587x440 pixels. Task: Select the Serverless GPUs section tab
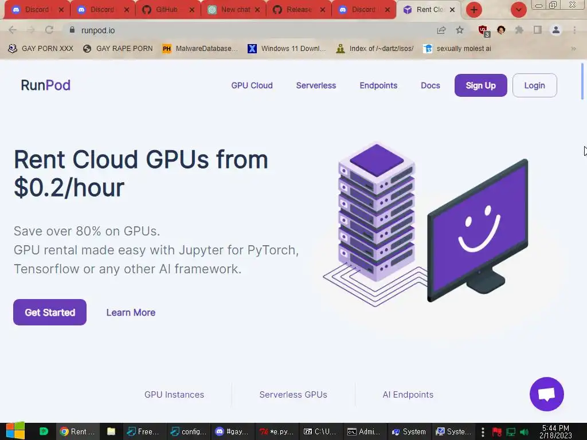pyautogui.click(x=293, y=394)
